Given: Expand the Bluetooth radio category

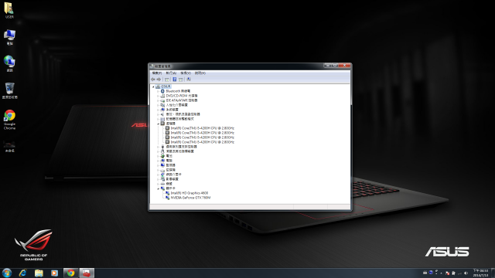Looking at the screenshot, I should [158, 91].
